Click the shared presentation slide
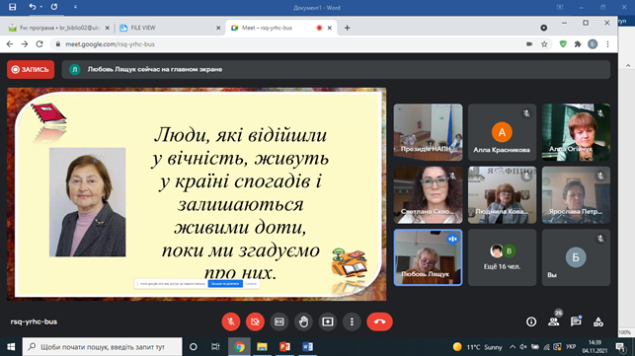This screenshot has height=356, width=635. pos(197,194)
